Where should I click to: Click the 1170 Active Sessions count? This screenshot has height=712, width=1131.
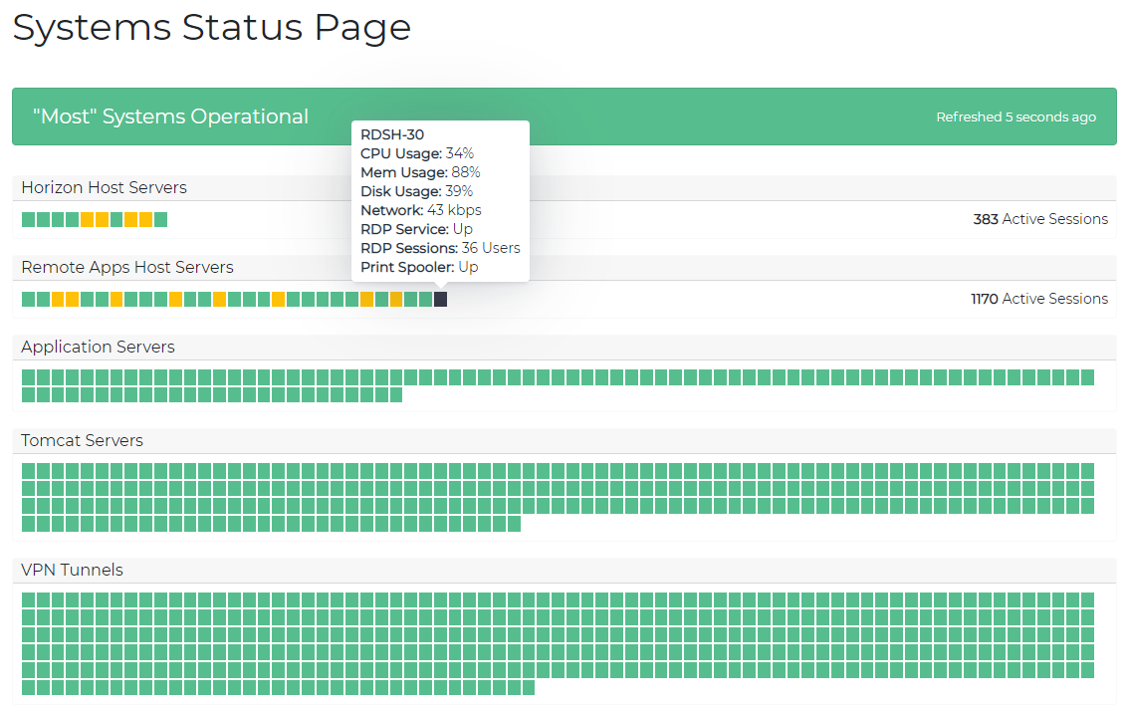click(1038, 299)
